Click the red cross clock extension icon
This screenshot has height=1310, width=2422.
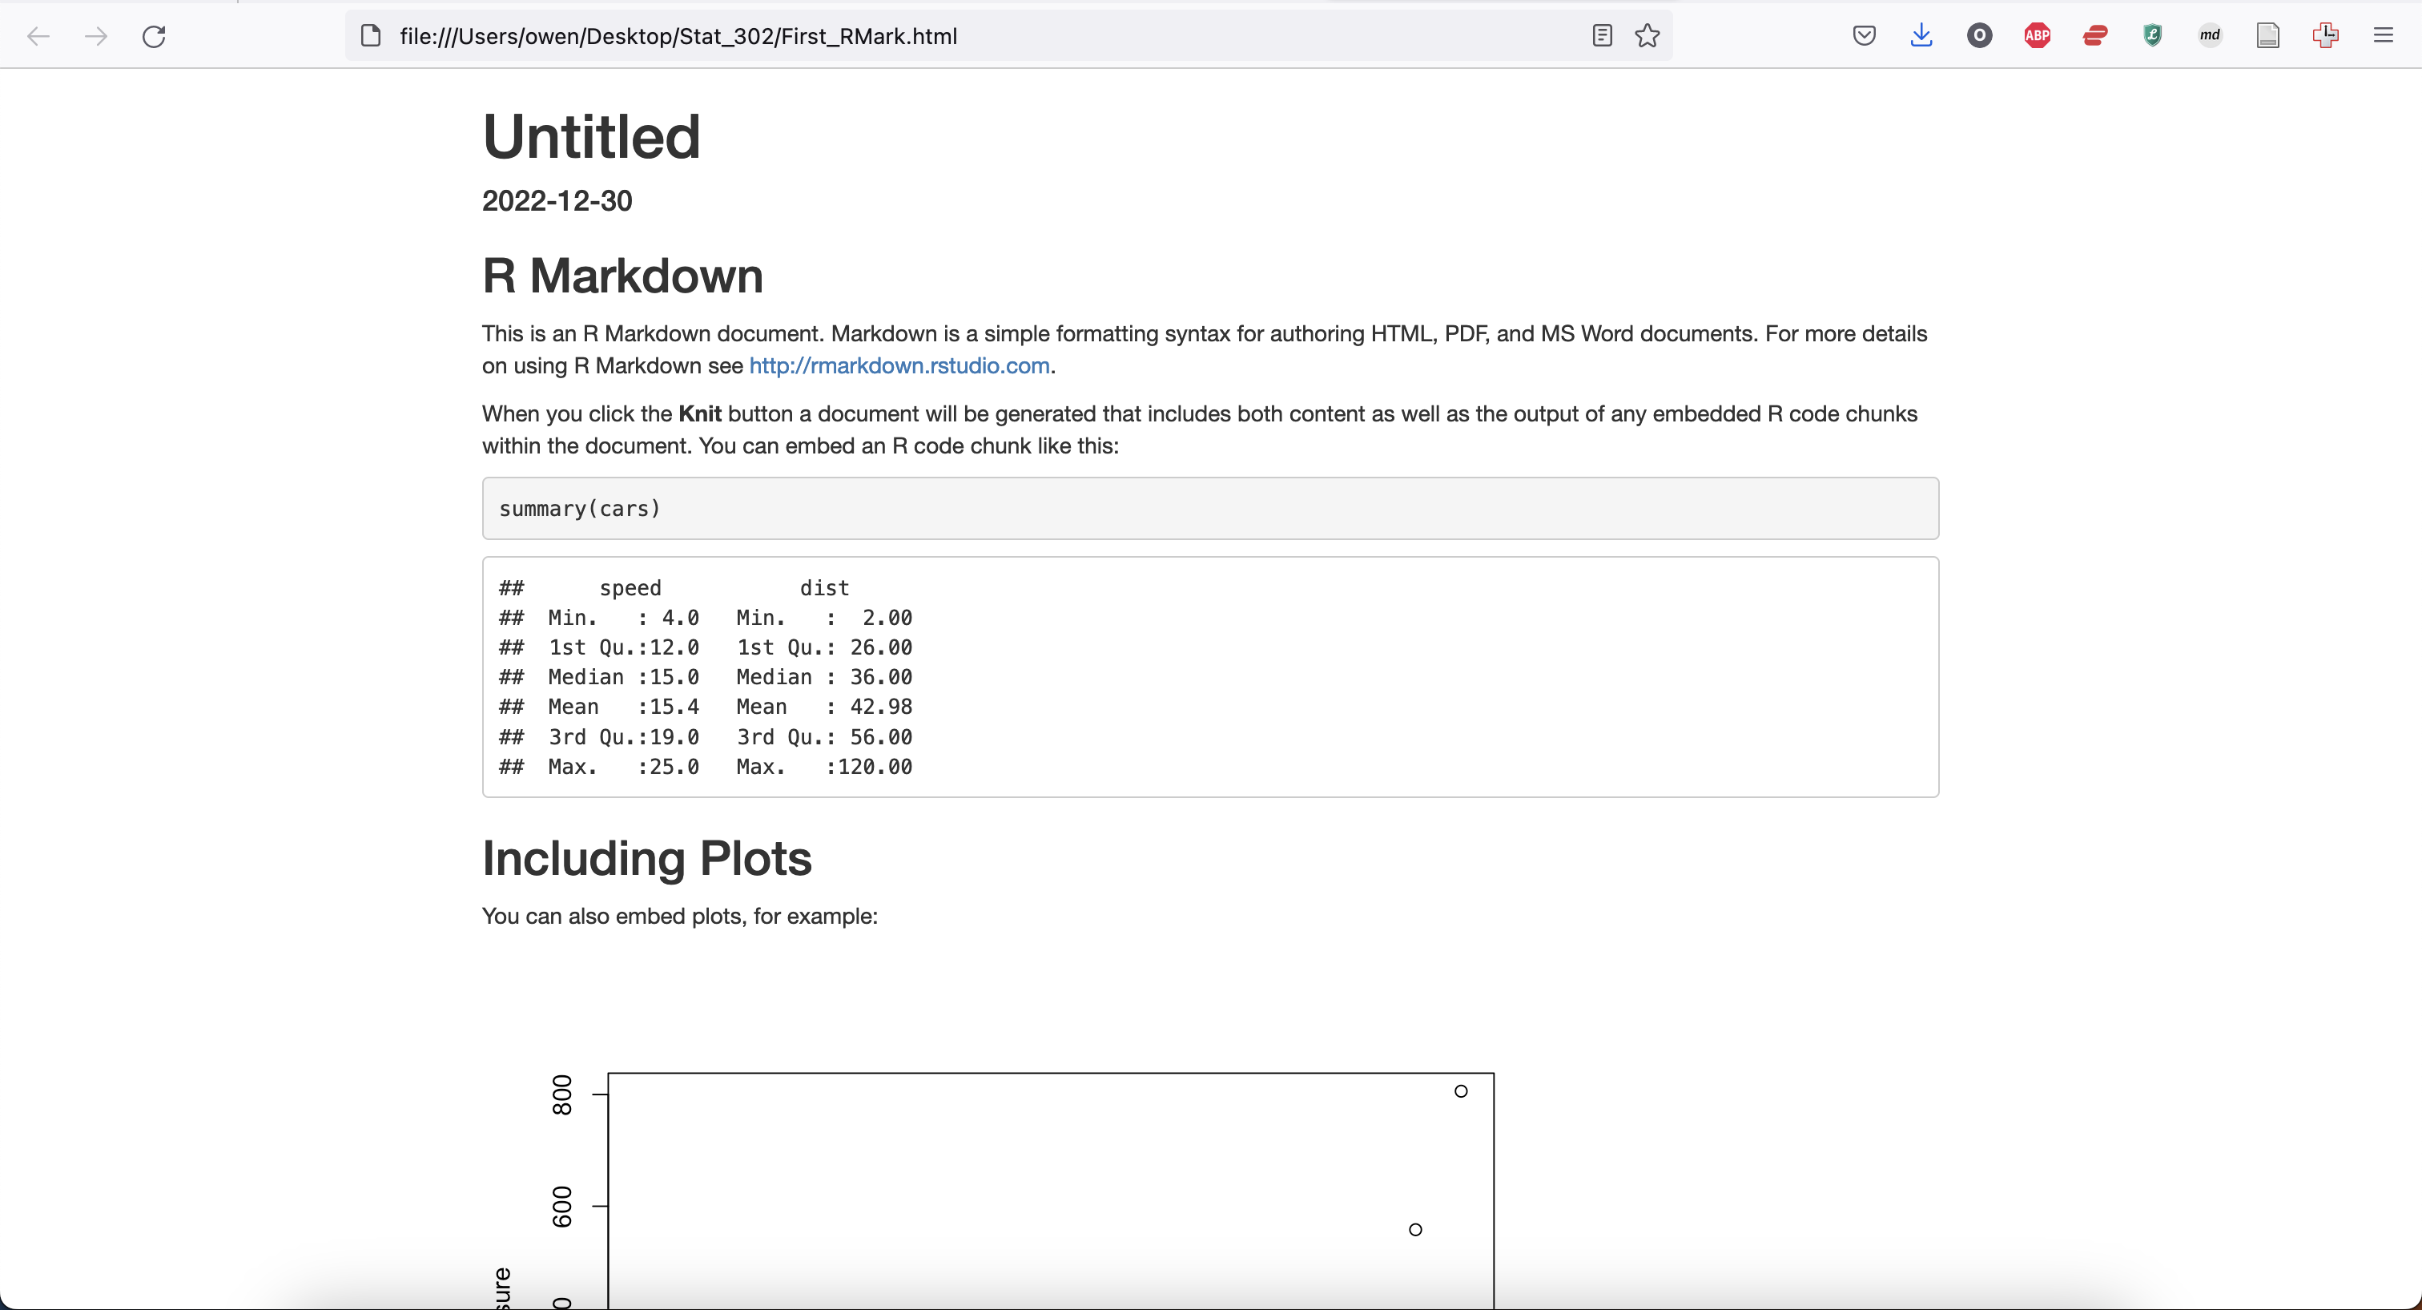pos(2325,36)
